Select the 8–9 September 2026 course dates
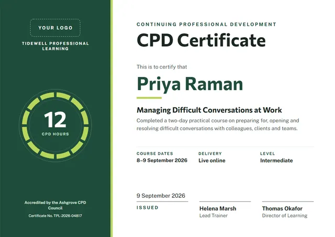This screenshot has height=237, width=335. (x=162, y=160)
